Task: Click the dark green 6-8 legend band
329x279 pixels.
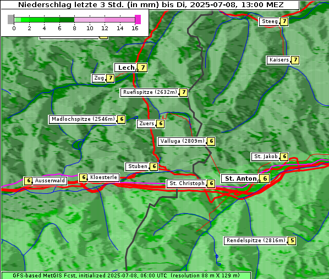Action: (67, 20)
